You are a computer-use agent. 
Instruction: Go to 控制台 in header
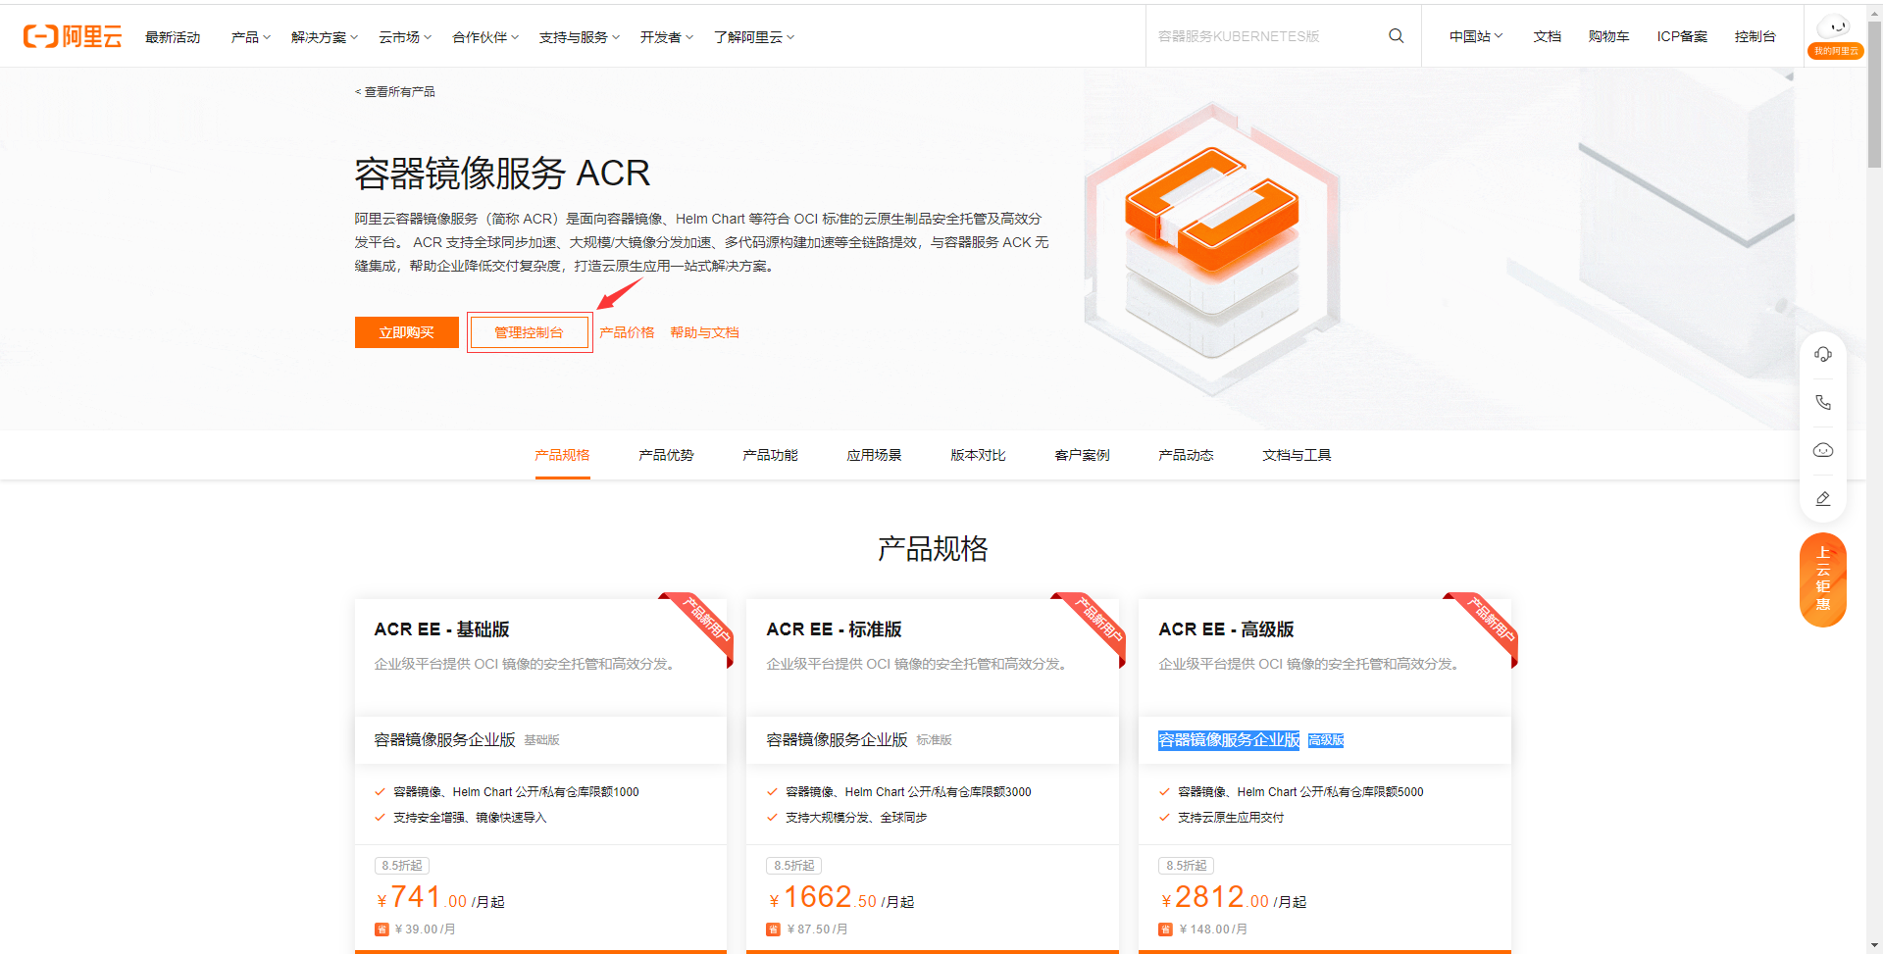(x=1756, y=36)
